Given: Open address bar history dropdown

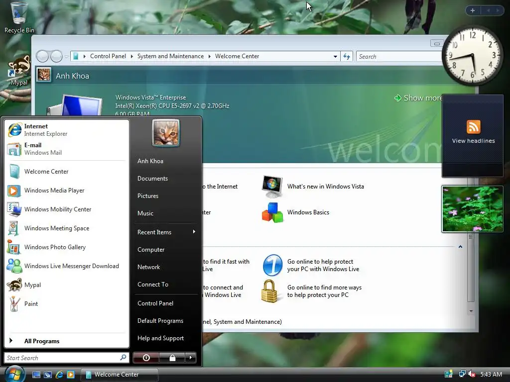Looking at the screenshot, I should coord(335,57).
